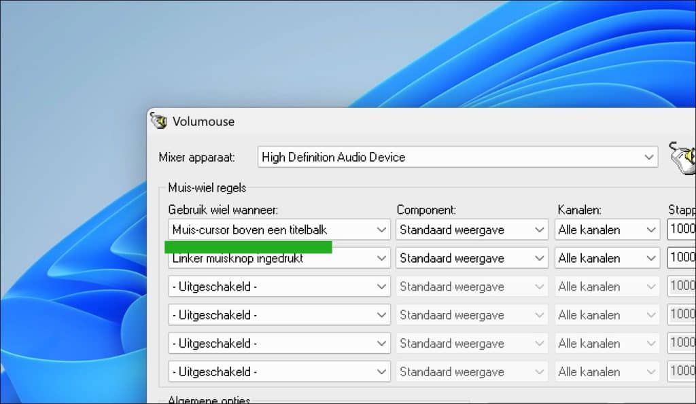
Task: Click the 'Mixer apparaat:' label
Action: pyautogui.click(x=196, y=158)
